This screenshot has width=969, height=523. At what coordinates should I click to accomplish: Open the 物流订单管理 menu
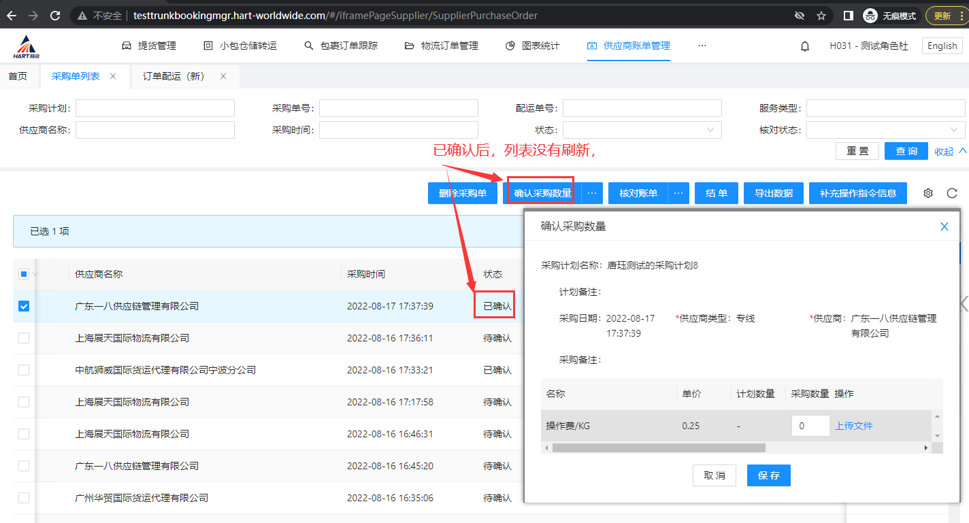(442, 46)
